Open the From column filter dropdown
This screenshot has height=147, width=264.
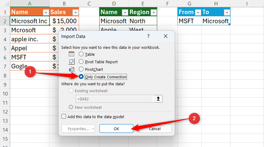pos(198,12)
